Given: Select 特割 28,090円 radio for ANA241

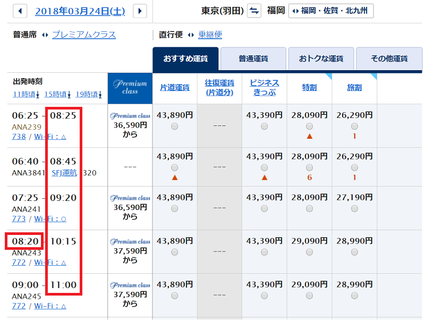Looking at the screenshot, I should 310,208.
